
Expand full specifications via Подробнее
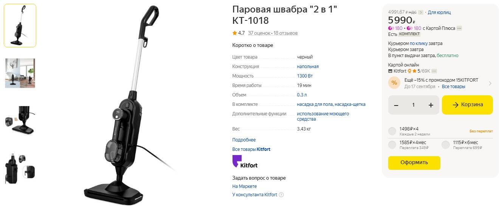tap(244, 140)
